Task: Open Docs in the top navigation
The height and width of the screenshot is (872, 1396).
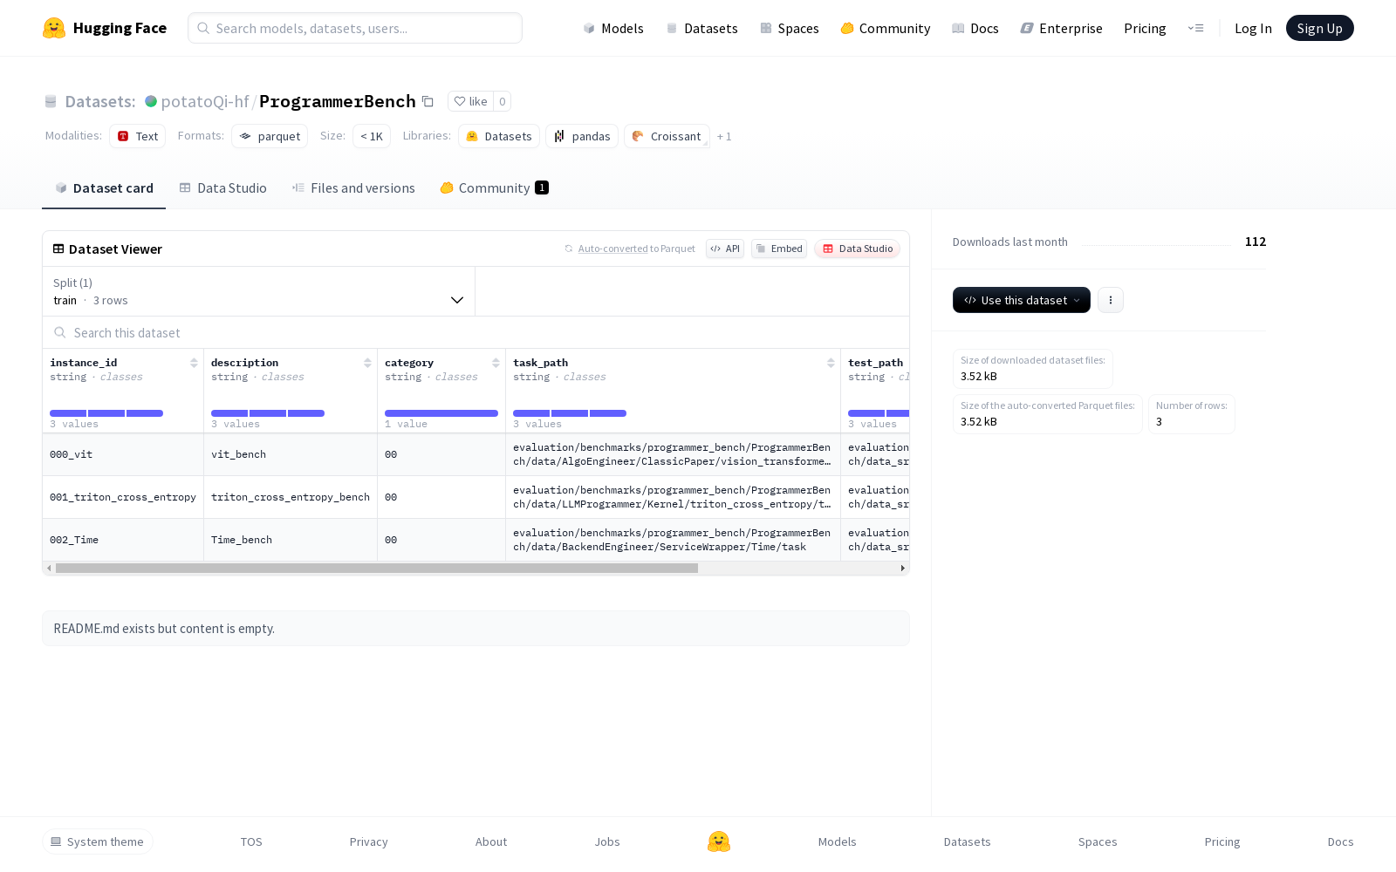Action: tap(975, 28)
